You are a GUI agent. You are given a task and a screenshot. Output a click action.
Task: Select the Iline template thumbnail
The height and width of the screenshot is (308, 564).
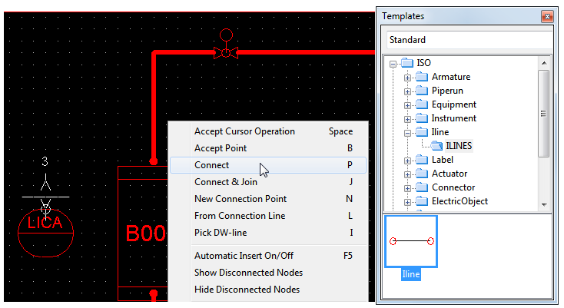click(410, 241)
